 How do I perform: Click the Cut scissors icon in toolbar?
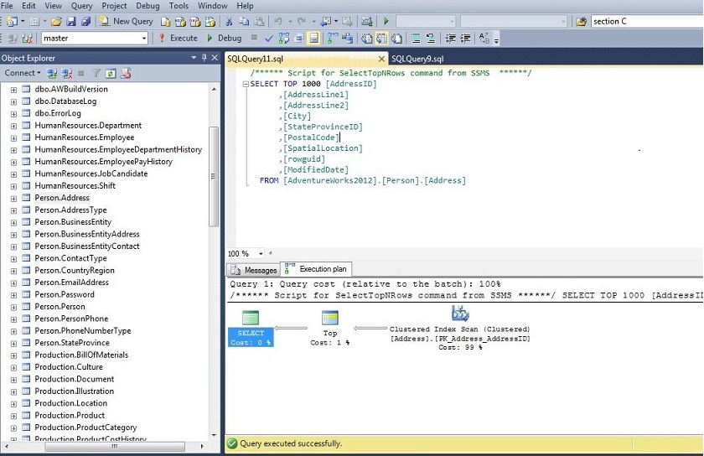pyautogui.click(x=227, y=21)
